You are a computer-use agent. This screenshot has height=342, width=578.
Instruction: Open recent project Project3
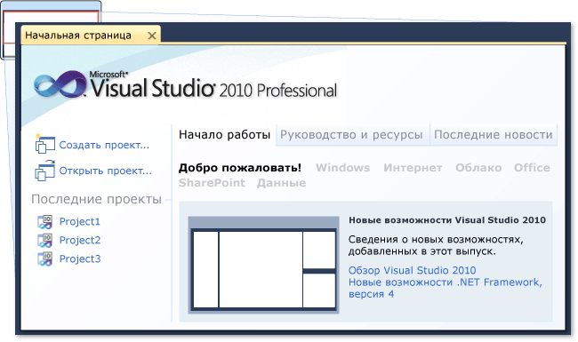pyautogui.click(x=80, y=258)
